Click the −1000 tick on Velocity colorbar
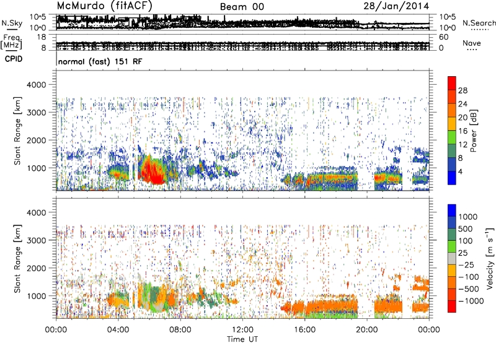Screen dimensions: 496x343 pos(471,301)
